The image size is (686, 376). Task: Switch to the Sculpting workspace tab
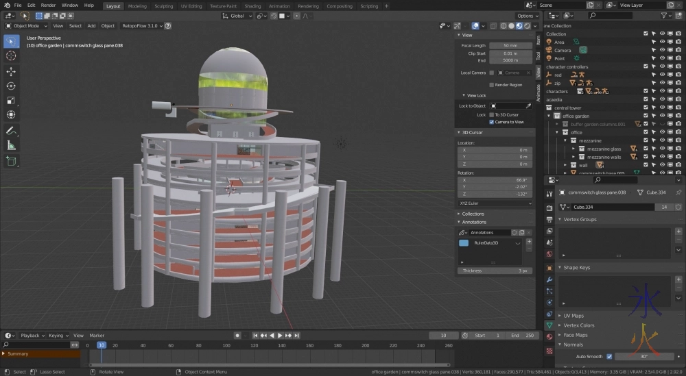(x=163, y=5)
